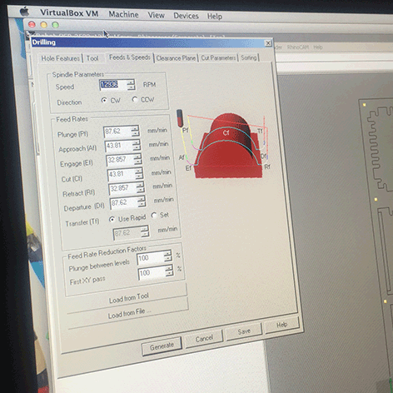
Task: Adjust the Plunge (Pf) stepper arrows
Action: click(135, 131)
